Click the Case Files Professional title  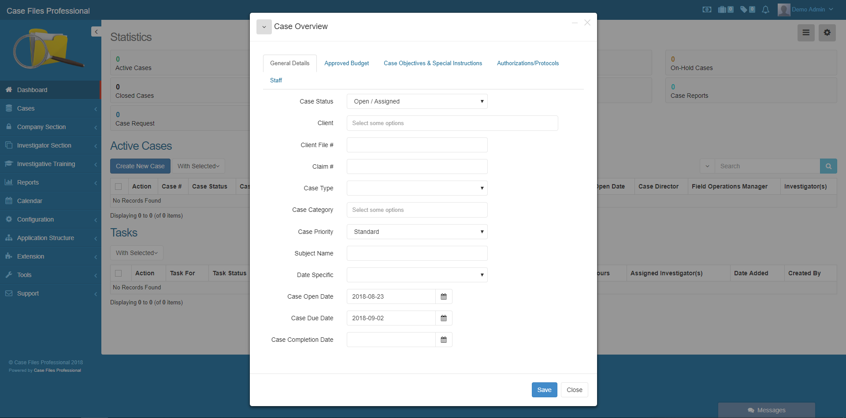tap(48, 11)
